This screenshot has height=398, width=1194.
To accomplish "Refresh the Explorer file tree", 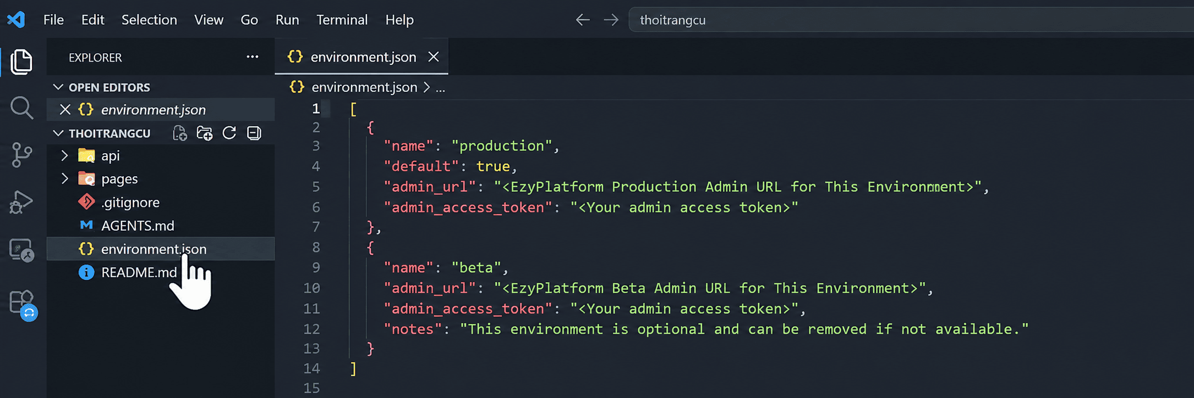I will tap(229, 133).
